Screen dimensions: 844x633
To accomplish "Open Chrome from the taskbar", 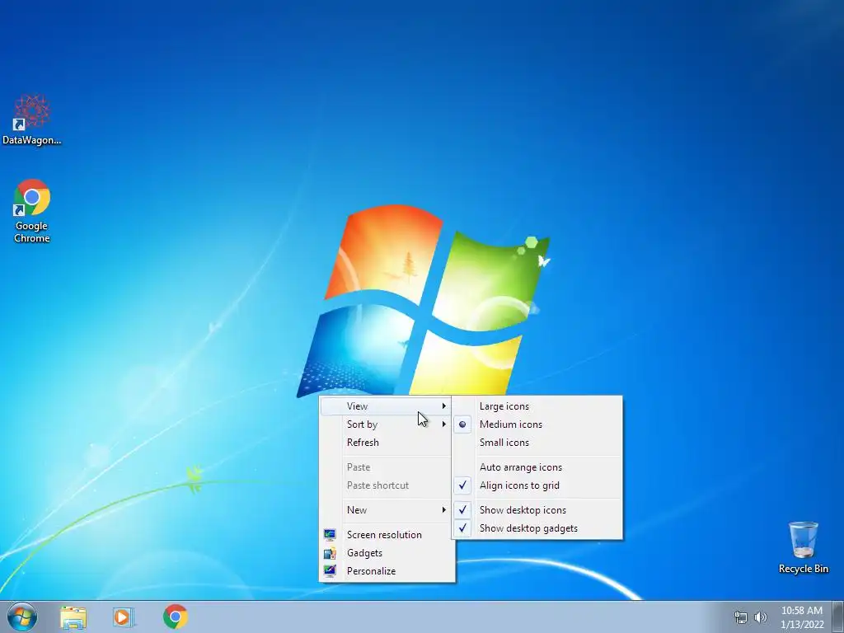I will point(176,617).
